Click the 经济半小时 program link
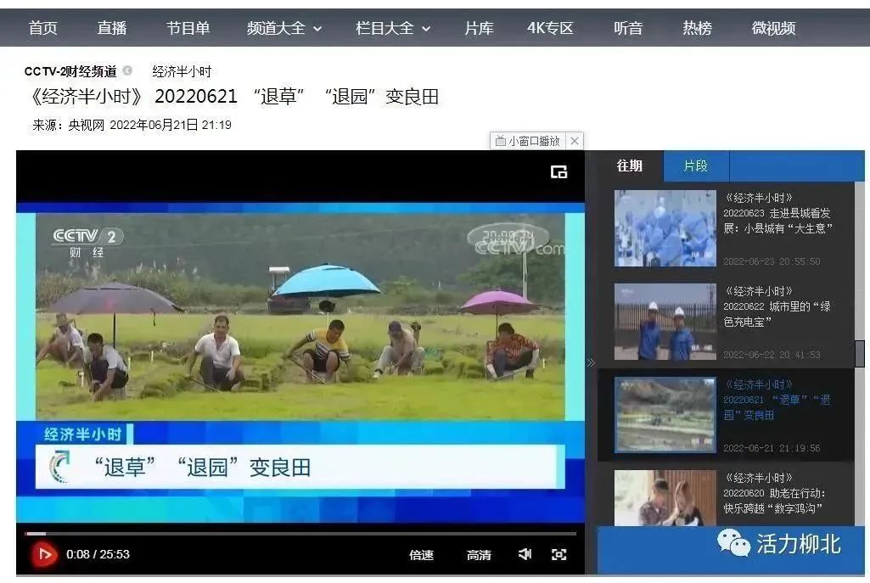The height and width of the screenshot is (583, 870). [x=182, y=71]
